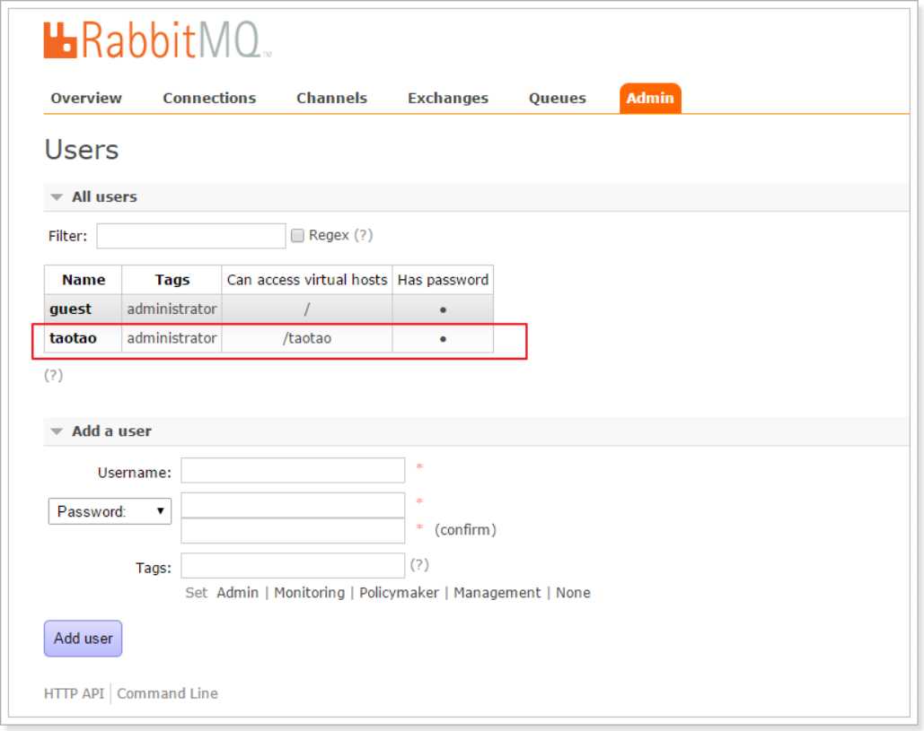924x731 pixels.
Task: Focus the confirm password input field
Action: coord(293,531)
